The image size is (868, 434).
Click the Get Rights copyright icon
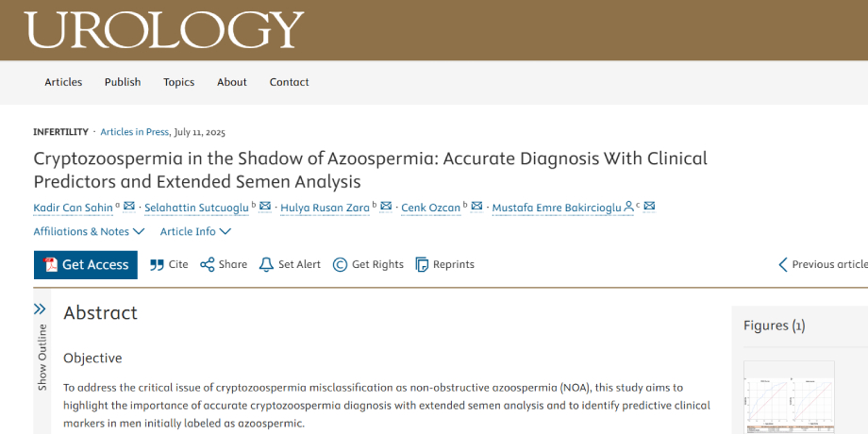click(340, 265)
